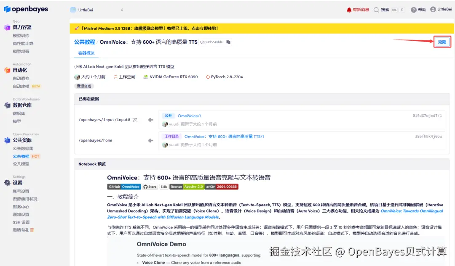Viewport: 455px width, 266px height.
Task: Click the openbayes logo
Action: tap(26, 9)
